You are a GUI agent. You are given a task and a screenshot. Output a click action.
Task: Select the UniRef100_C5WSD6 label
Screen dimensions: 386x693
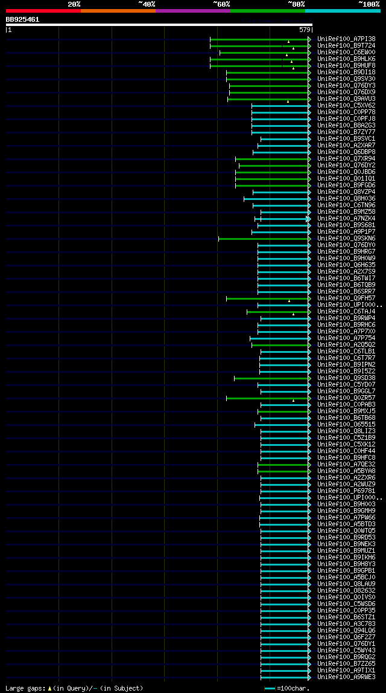(x=346, y=604)
